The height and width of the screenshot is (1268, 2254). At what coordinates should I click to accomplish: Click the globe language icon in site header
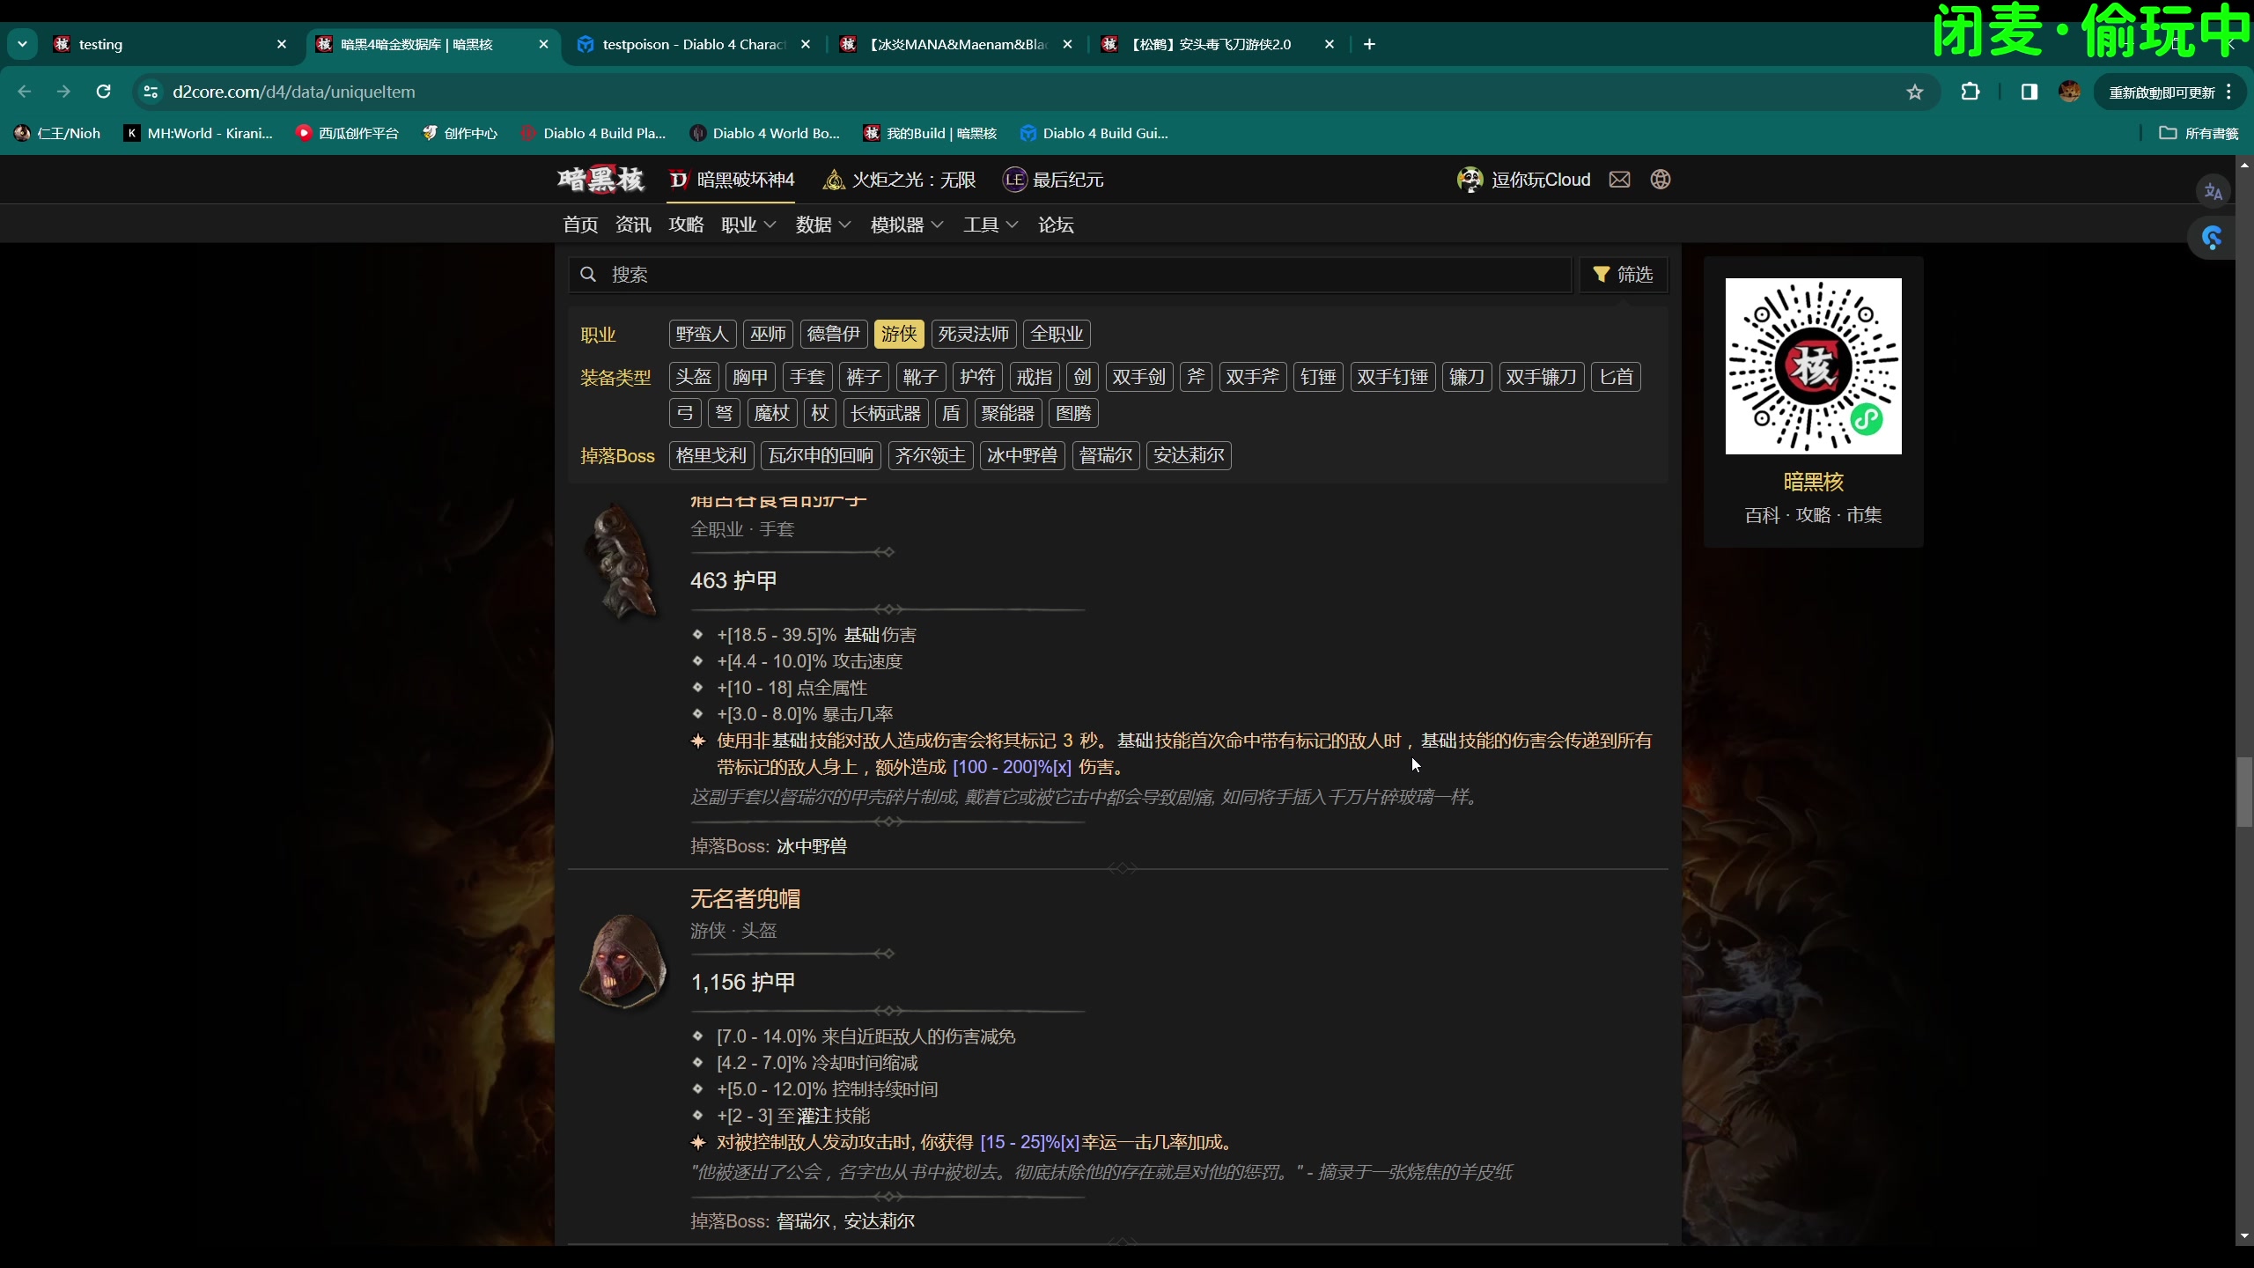coord(1661,180)
